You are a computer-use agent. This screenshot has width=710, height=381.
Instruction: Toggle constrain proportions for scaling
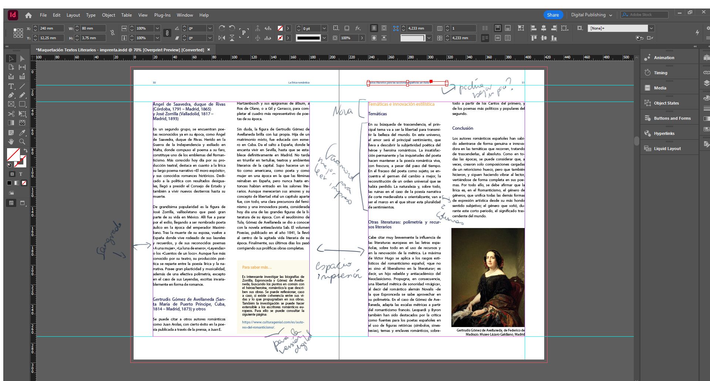pos(167,33)
